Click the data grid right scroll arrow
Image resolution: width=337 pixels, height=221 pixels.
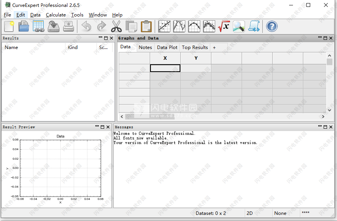[x=323, y=116]
